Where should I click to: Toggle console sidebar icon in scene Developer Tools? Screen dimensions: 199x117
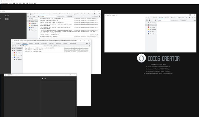[x=13, y=46]
